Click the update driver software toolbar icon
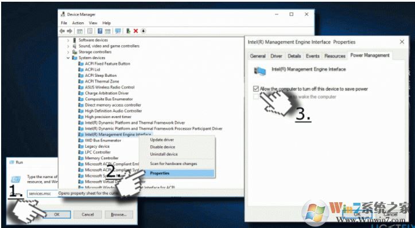 pyautogui.click(x=129, y=31)
